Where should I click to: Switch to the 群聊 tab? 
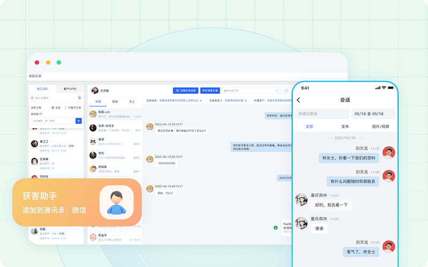pyautogui.click(x=115, y=101)
